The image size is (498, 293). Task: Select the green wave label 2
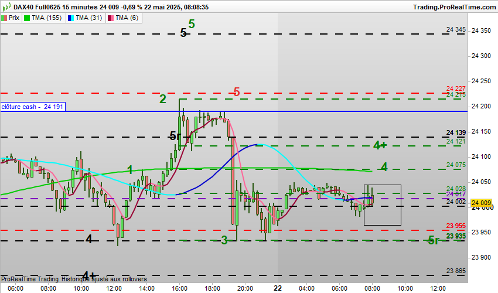[163, 99]
